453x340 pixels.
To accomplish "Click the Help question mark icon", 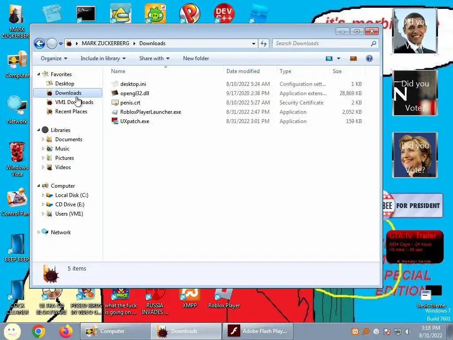I will click(369, 58).
